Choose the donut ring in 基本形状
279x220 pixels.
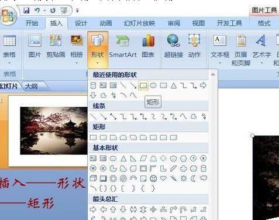(113, 178)
